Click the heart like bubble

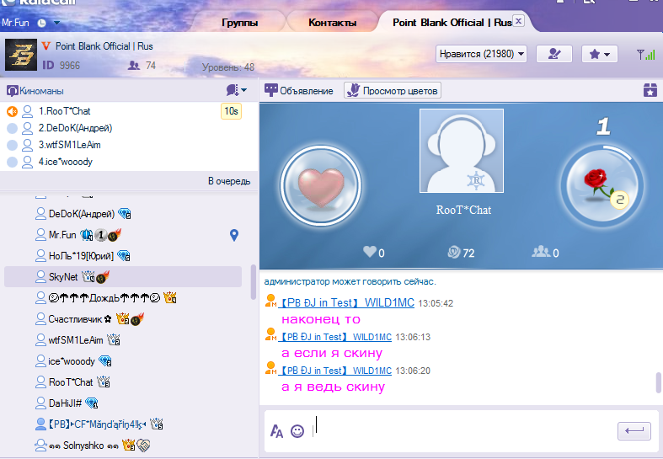pyautogui.click(x=321, y=186)
